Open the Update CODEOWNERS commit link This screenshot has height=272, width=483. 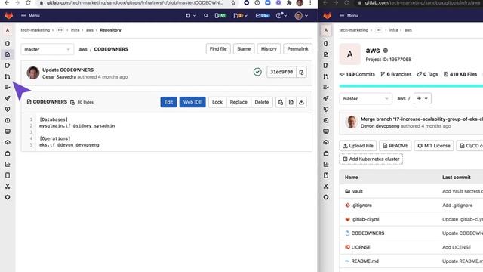tap(68, 70)
